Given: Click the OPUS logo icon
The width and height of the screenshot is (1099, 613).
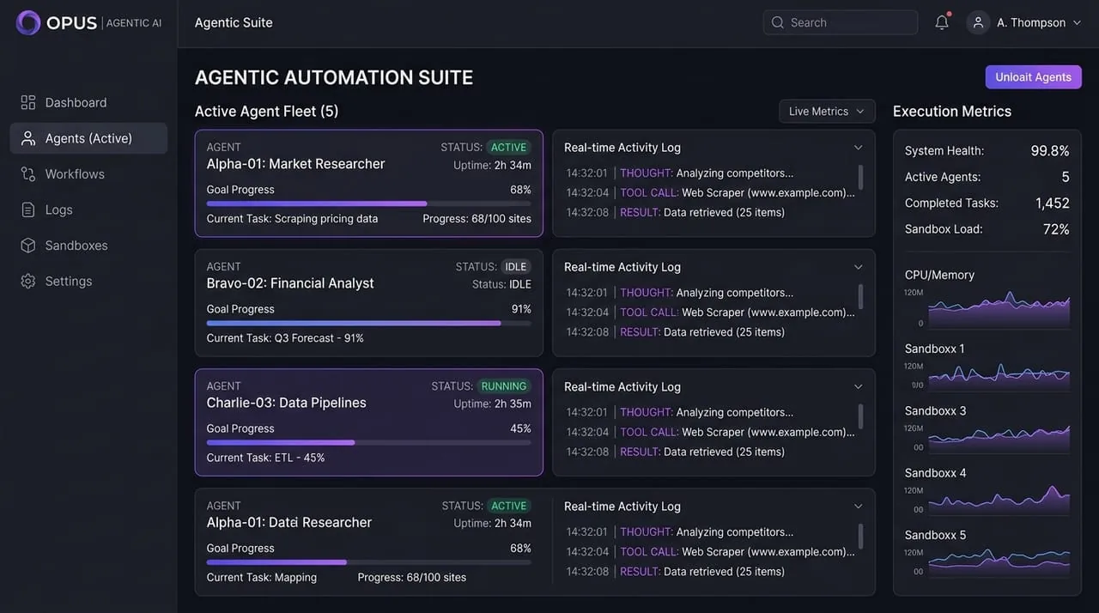Looking at the screenshot, I should (x=28, y=22).
